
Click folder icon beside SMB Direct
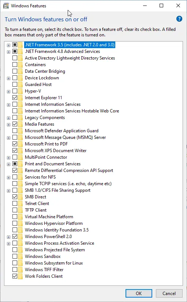click(20, 197)
